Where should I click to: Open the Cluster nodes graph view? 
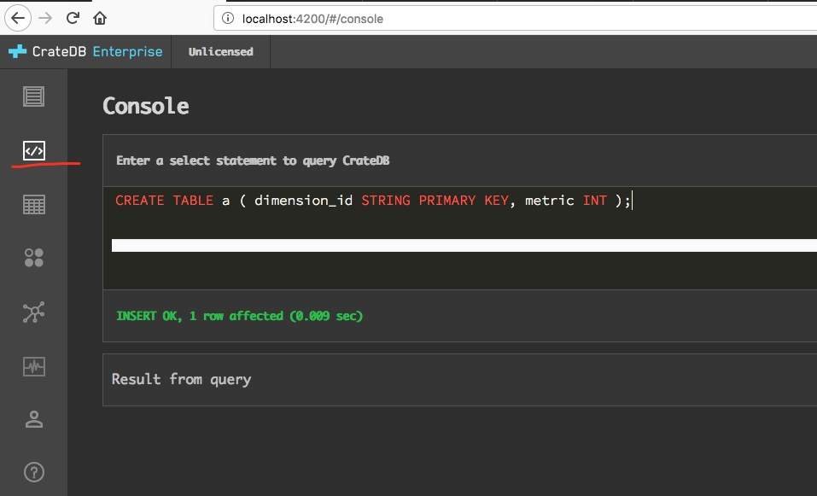33,312
